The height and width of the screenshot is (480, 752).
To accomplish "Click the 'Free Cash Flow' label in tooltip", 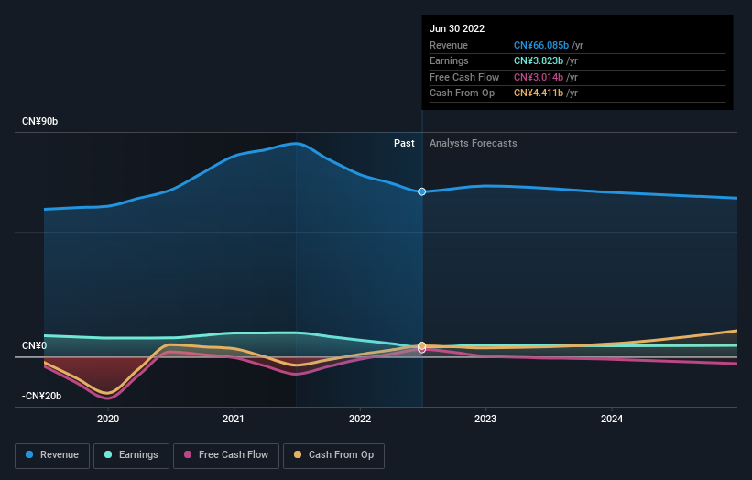I will tap(464, 77).
